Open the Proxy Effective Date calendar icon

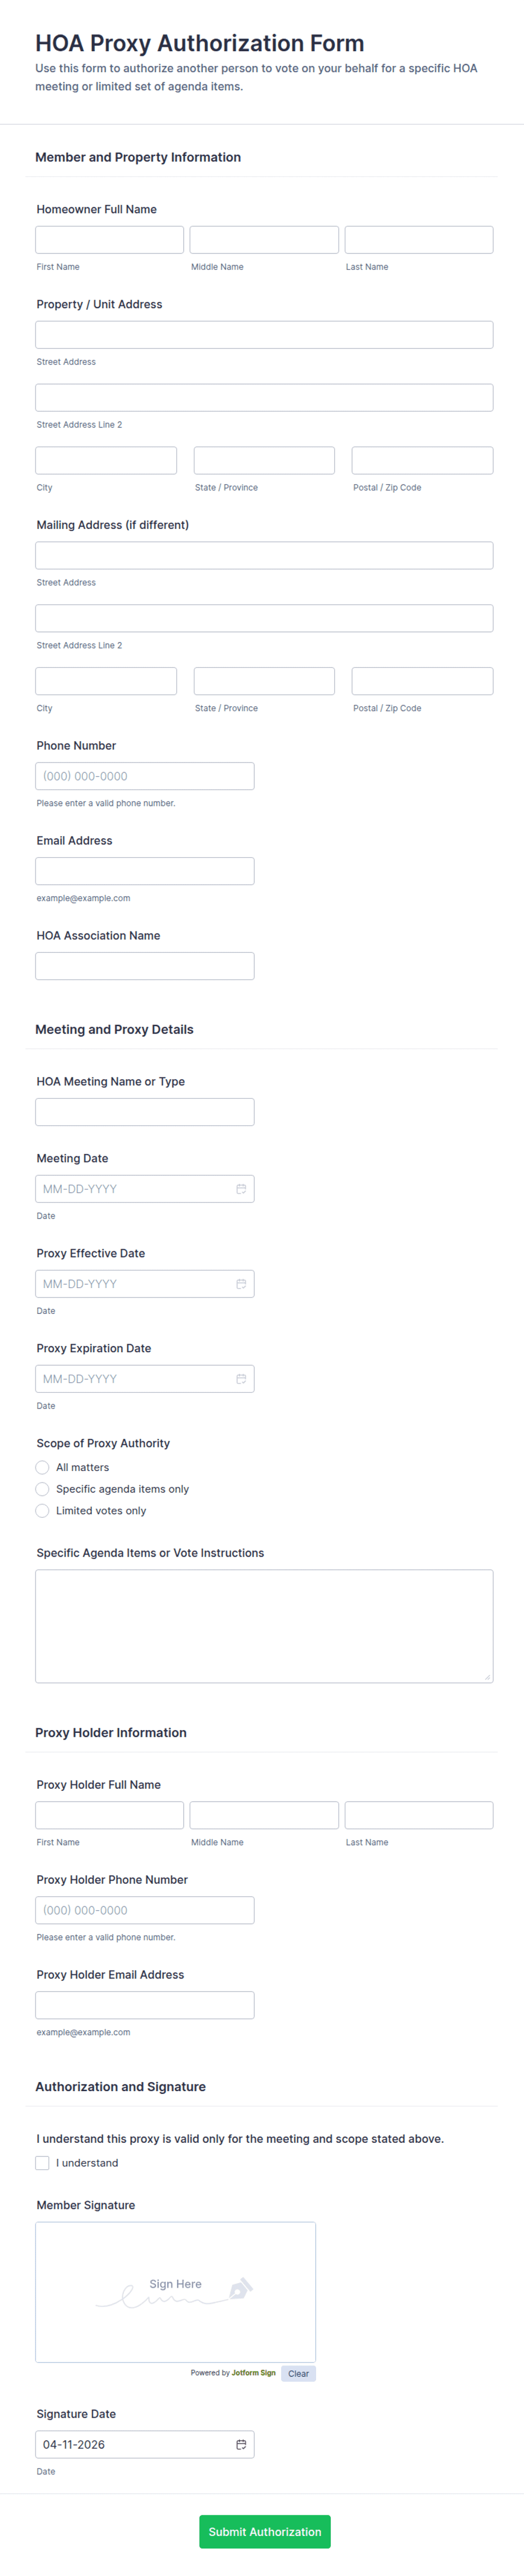point(241,1284)
